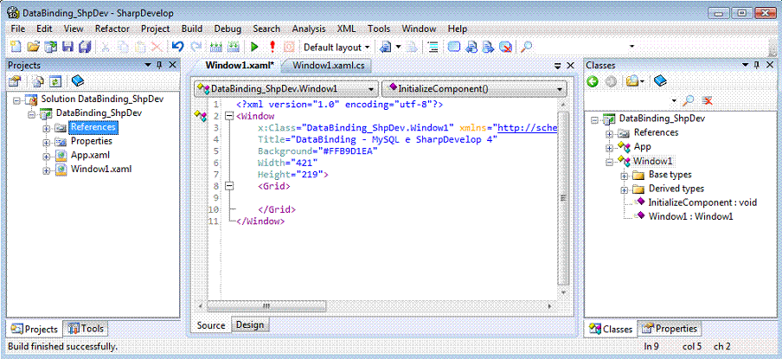Select Window1 : Window1 constructor in Classes
This screenshot has height=359, width=782.
(x=690, y=216)
